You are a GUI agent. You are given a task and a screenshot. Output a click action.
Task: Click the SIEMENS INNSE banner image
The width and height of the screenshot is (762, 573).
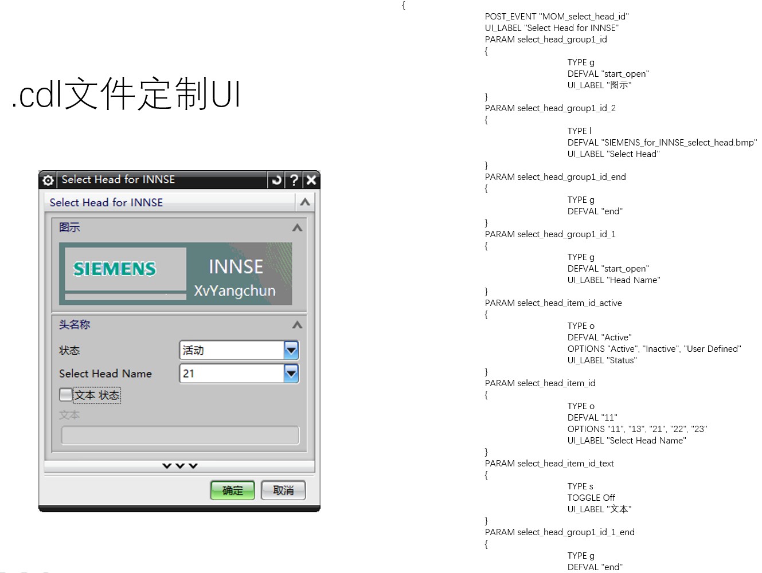pyautogui.click(x=175, y=274)
